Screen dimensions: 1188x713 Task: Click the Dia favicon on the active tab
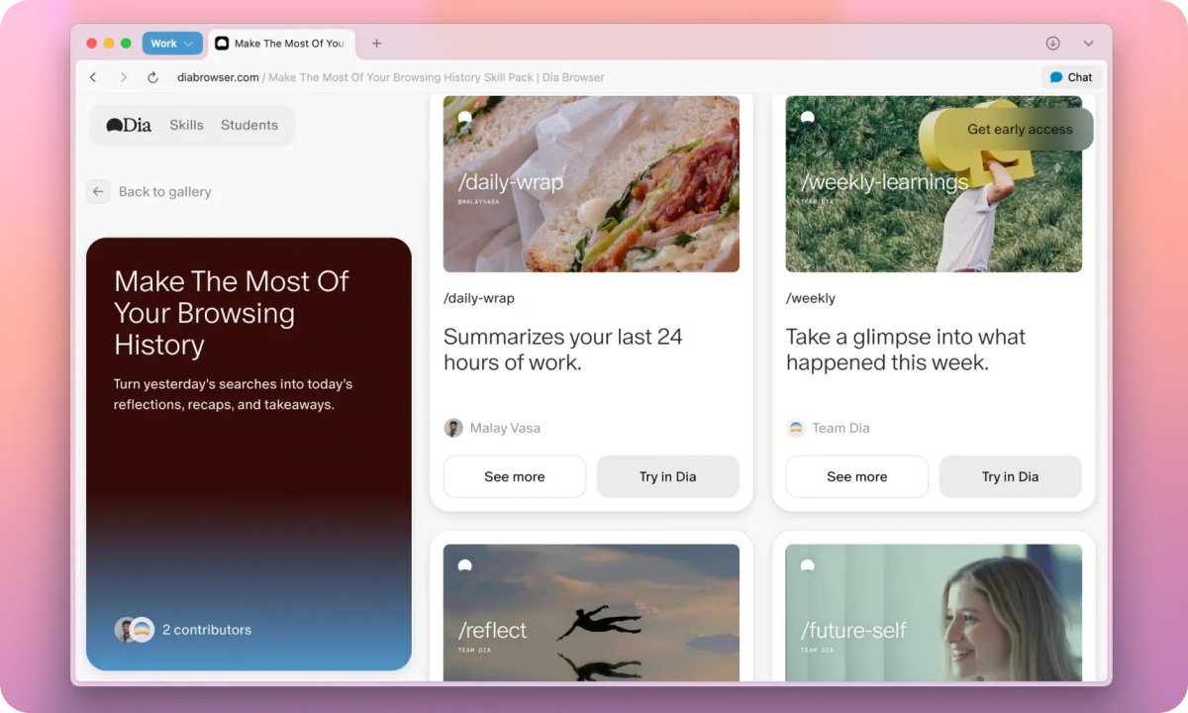(222, 44)
